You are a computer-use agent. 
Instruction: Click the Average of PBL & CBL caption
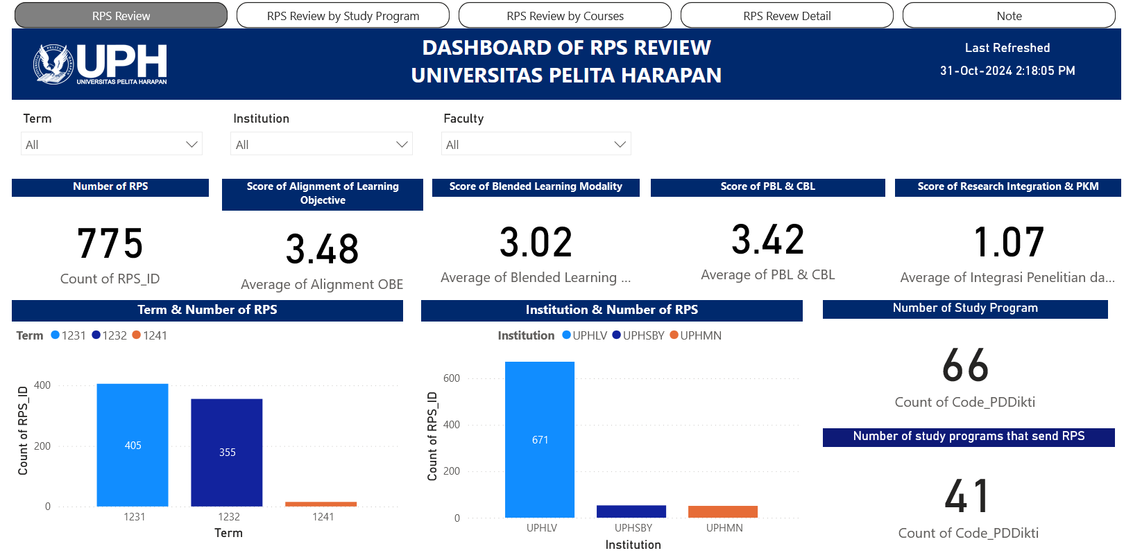click(768, 274)
